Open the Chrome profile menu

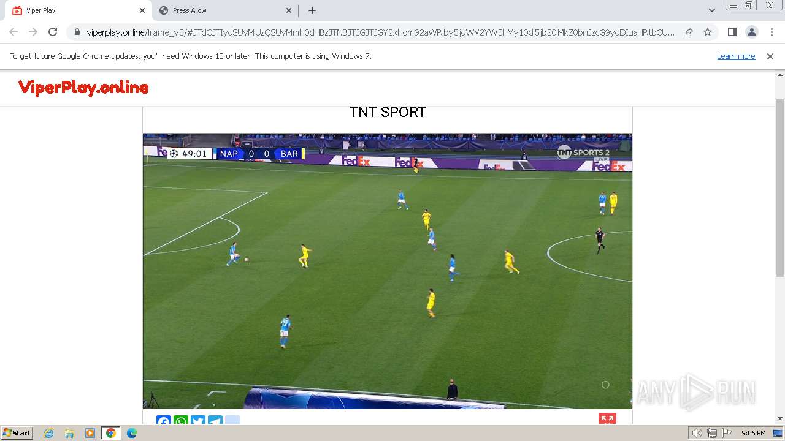(x=751, y=32)
